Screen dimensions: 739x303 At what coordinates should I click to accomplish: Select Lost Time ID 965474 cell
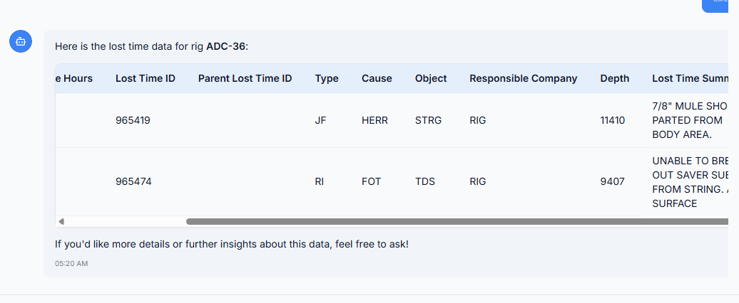point(133,181)
